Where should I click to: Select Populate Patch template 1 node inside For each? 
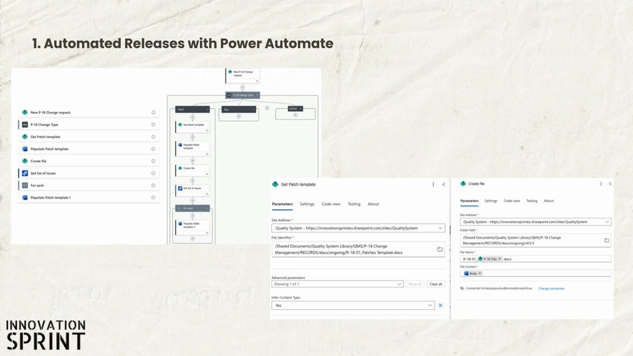[x=193, y=227]
